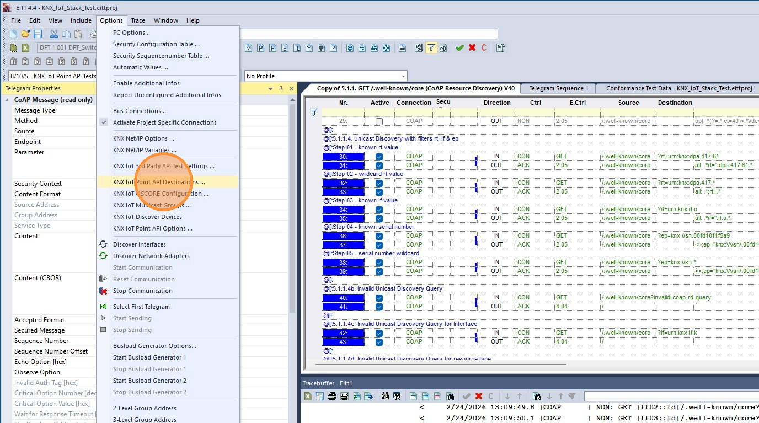Click the New file icon in toolbar
The width and height of the screenshot is (759, 423).
point(13,34)
